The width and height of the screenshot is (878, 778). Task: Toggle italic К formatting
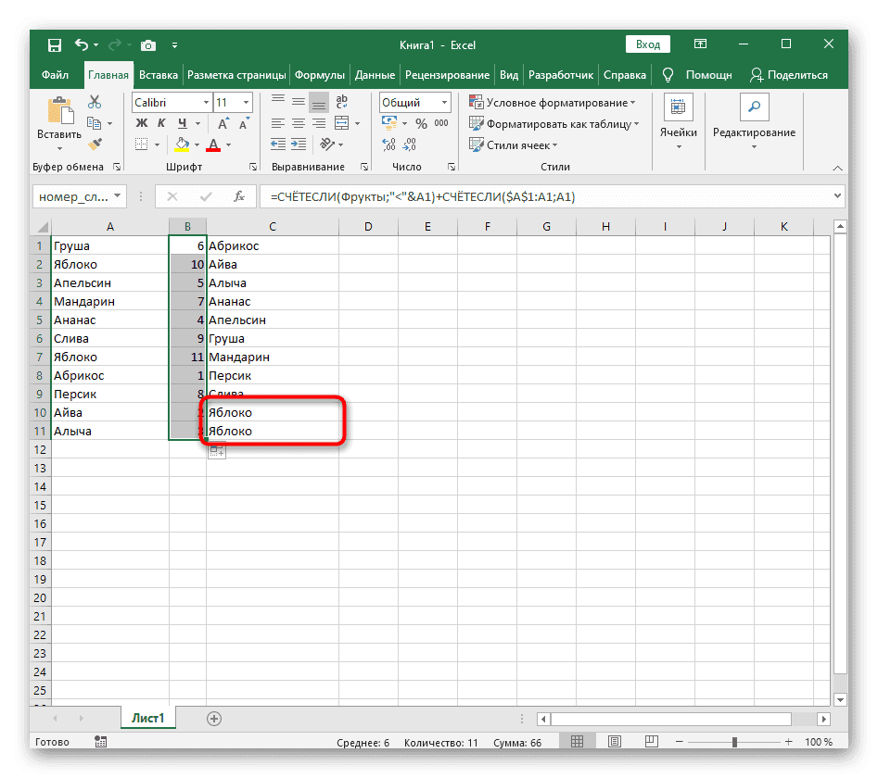click(159, 123)
